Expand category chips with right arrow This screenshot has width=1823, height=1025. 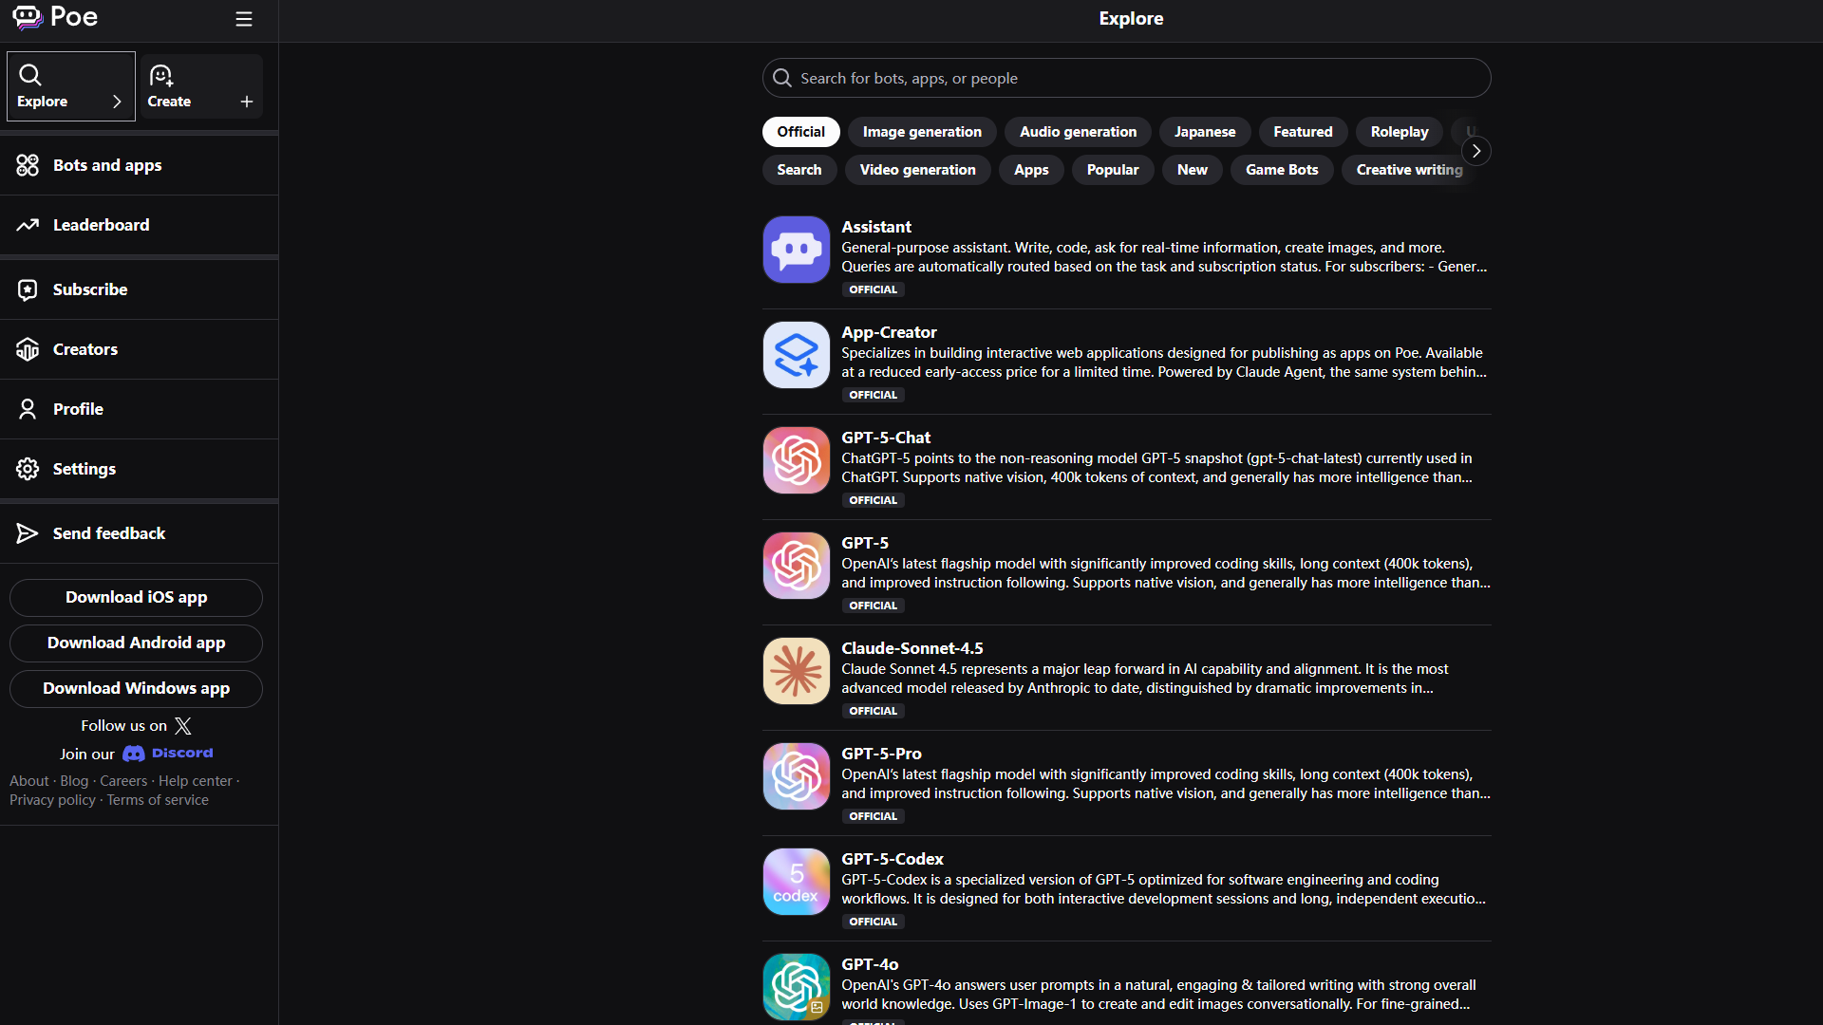(x=1475, y=151)
